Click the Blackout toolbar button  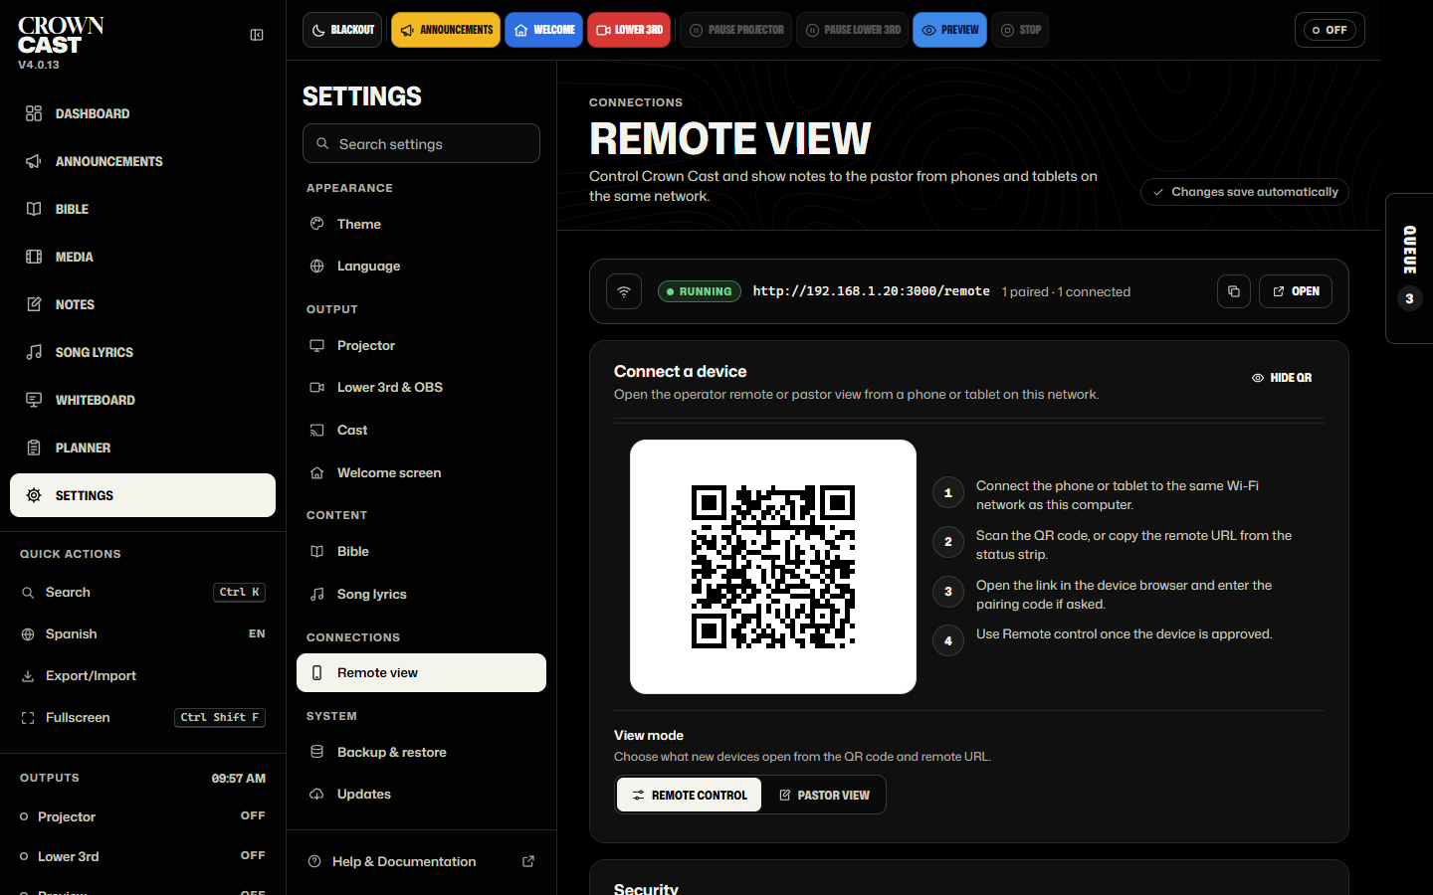[343, 30]
